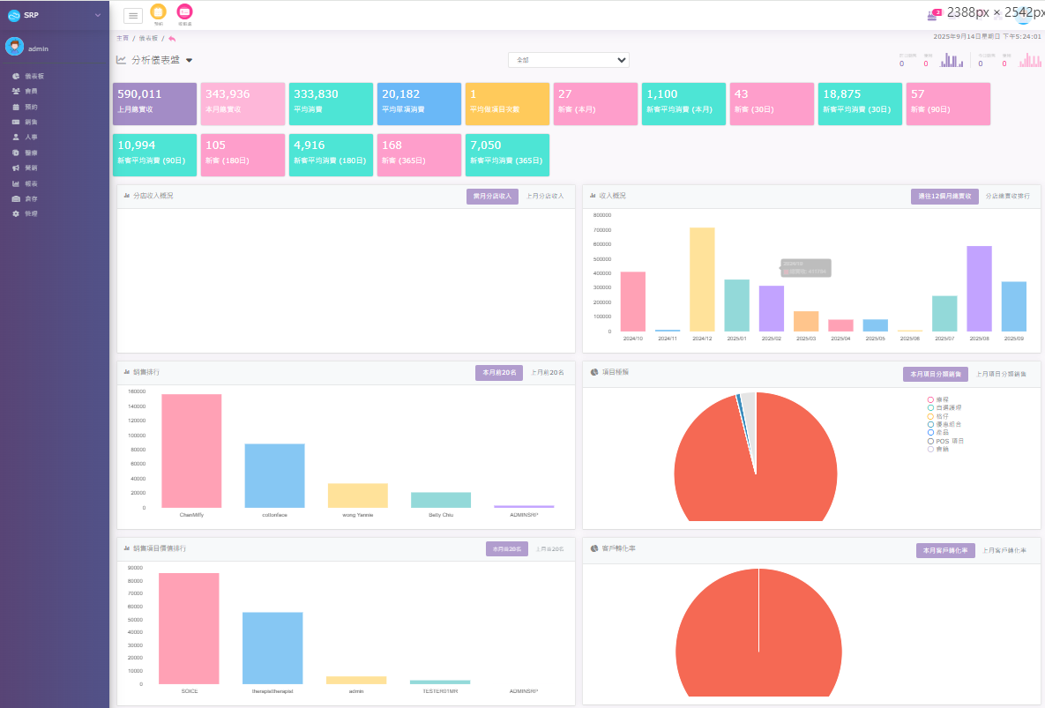Select 本月前20名 in sales ranking

coord(497,372)
